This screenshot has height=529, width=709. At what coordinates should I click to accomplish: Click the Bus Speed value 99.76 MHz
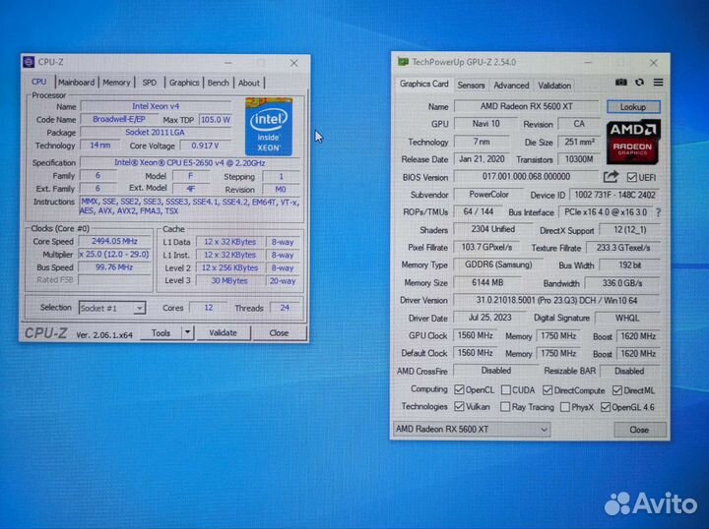click(114, 267)
